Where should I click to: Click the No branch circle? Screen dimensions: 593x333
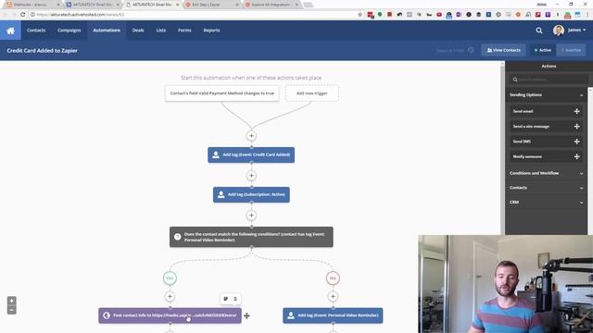pos(333,278)
